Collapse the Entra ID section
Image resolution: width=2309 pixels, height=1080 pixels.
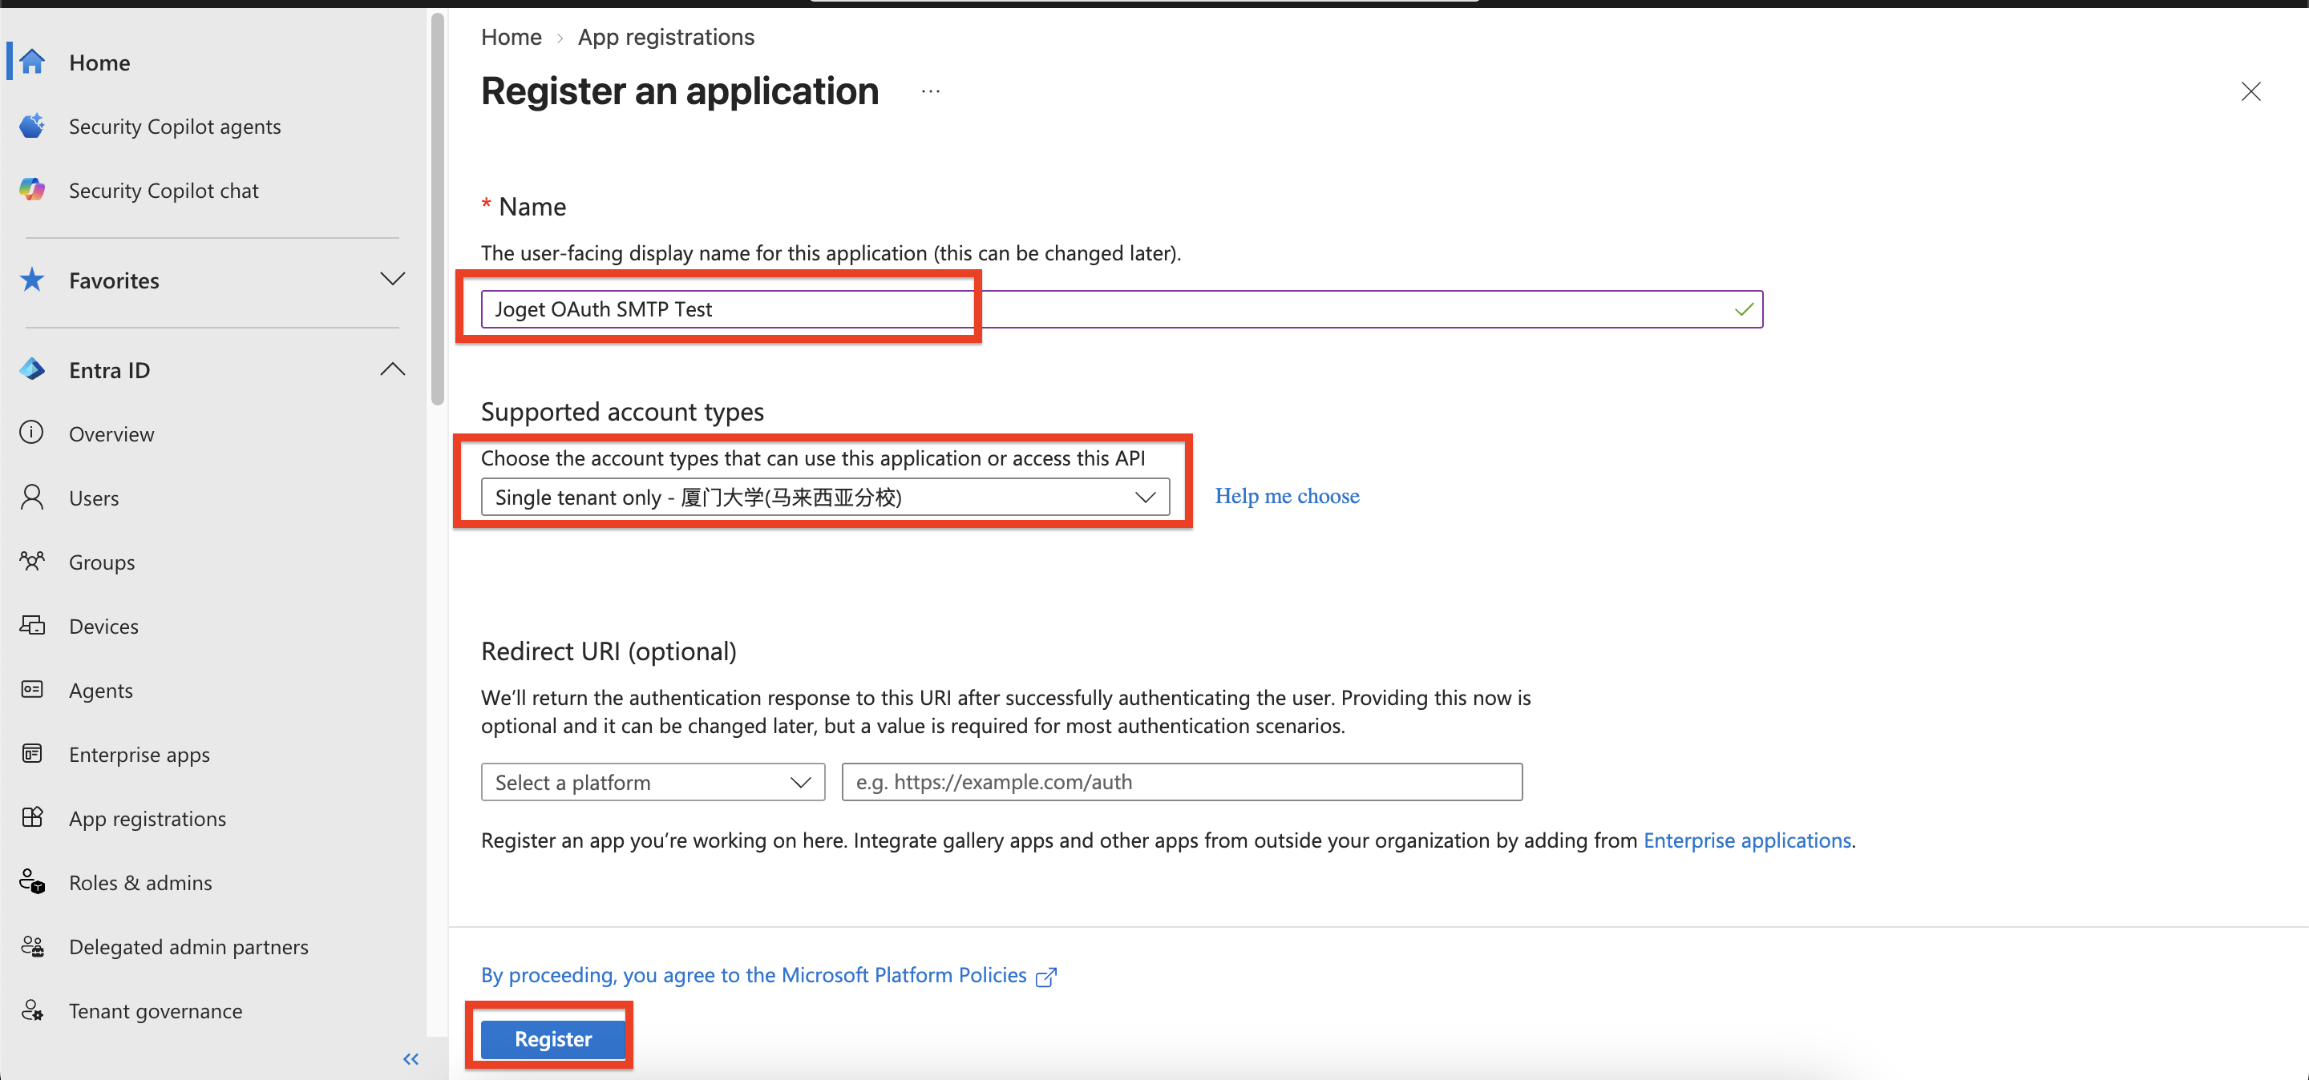click(x=393, y=369)
